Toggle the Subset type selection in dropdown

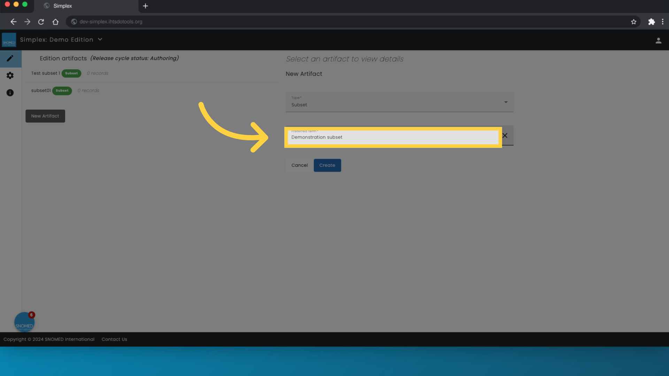click(x=506, y=102)
